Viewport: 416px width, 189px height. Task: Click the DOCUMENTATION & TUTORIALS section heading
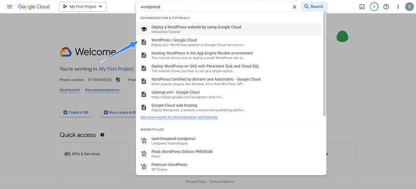tap(165, 18)
